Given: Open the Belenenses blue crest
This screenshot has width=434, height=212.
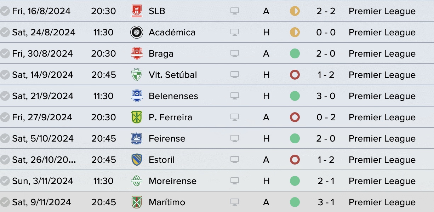Looking at the screenshot, I should 137,96.
